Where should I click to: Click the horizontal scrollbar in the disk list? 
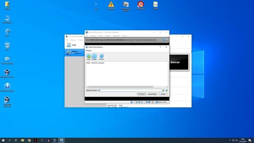[121, 87]
